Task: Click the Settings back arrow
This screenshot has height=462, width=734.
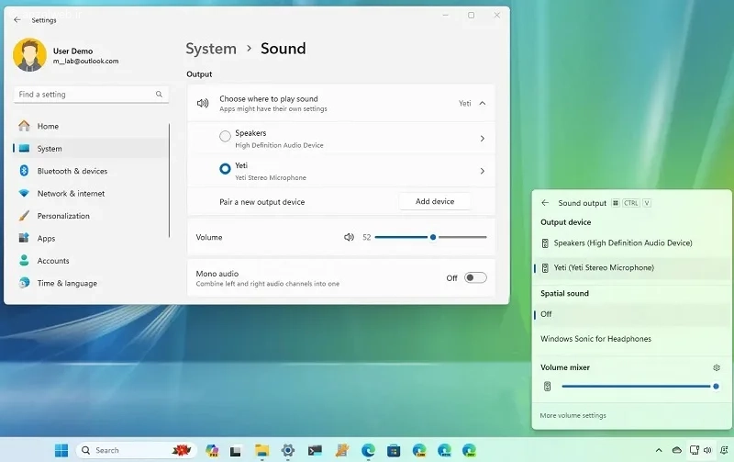Action: [17, 19]
